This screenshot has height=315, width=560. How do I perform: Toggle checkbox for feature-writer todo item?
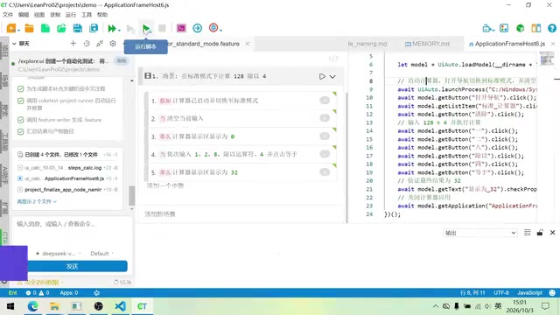(x=21, y=120)
